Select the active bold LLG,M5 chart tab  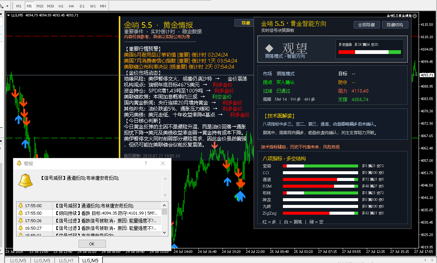[90, 260]
